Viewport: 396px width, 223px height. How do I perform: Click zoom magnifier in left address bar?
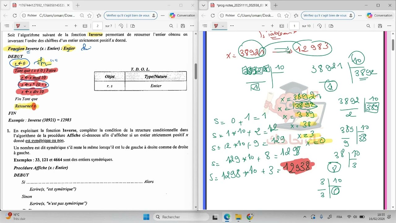pos(82,15)
